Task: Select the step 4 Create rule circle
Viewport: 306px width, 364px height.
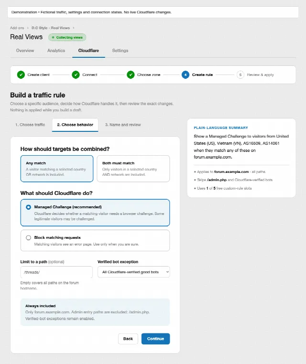Action: click(186, 75)
